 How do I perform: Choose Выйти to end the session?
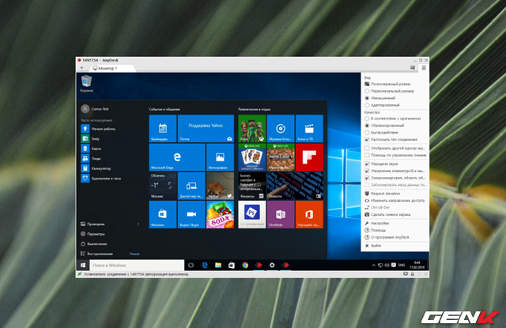tap(372, 246)
